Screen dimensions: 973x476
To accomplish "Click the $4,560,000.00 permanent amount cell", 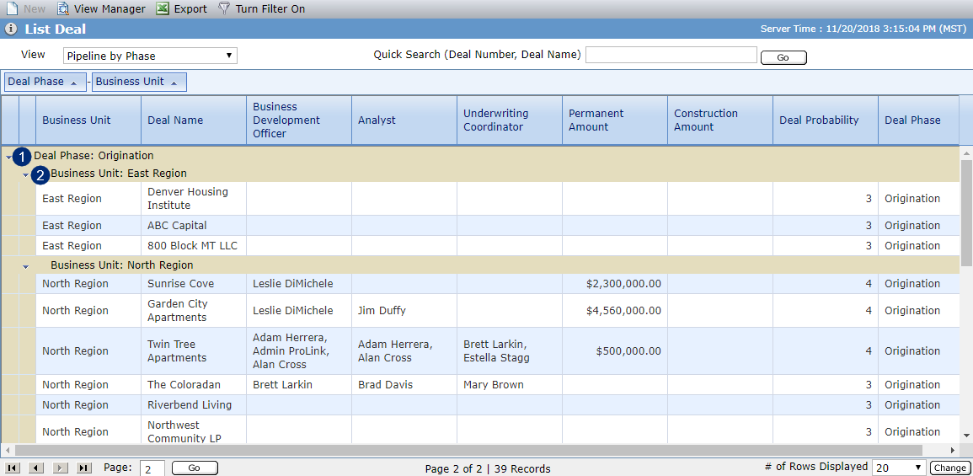I will (615, 310).
